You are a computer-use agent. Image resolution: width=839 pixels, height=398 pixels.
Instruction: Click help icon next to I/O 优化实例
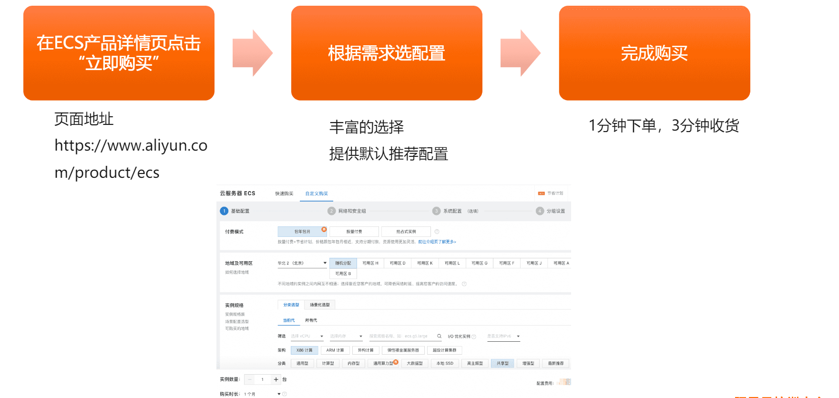[x=474, y=337]
